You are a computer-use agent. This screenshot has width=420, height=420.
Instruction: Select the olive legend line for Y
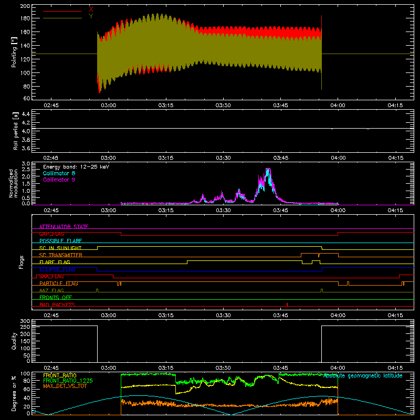(x=62, y=18)
